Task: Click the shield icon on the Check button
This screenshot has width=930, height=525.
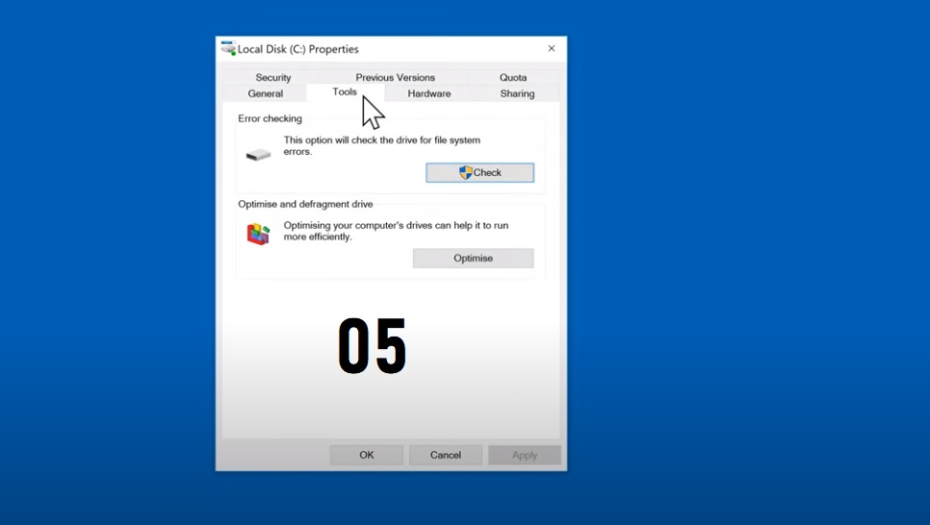Action: pyautogui.click(x=466, y=172)
